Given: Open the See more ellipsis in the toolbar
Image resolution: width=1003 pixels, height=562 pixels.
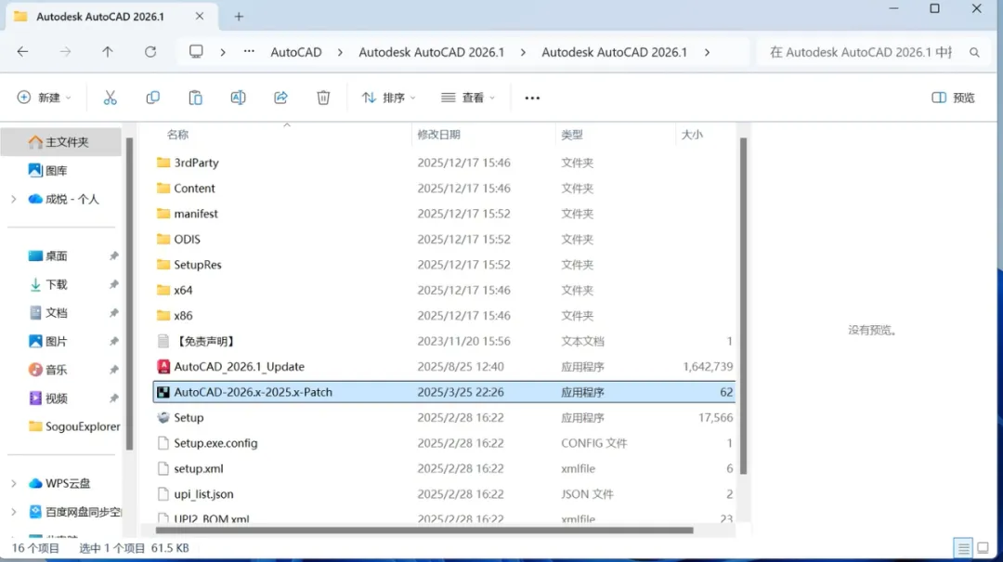Looking at the screenshot, I should click(x=532, y=98).
